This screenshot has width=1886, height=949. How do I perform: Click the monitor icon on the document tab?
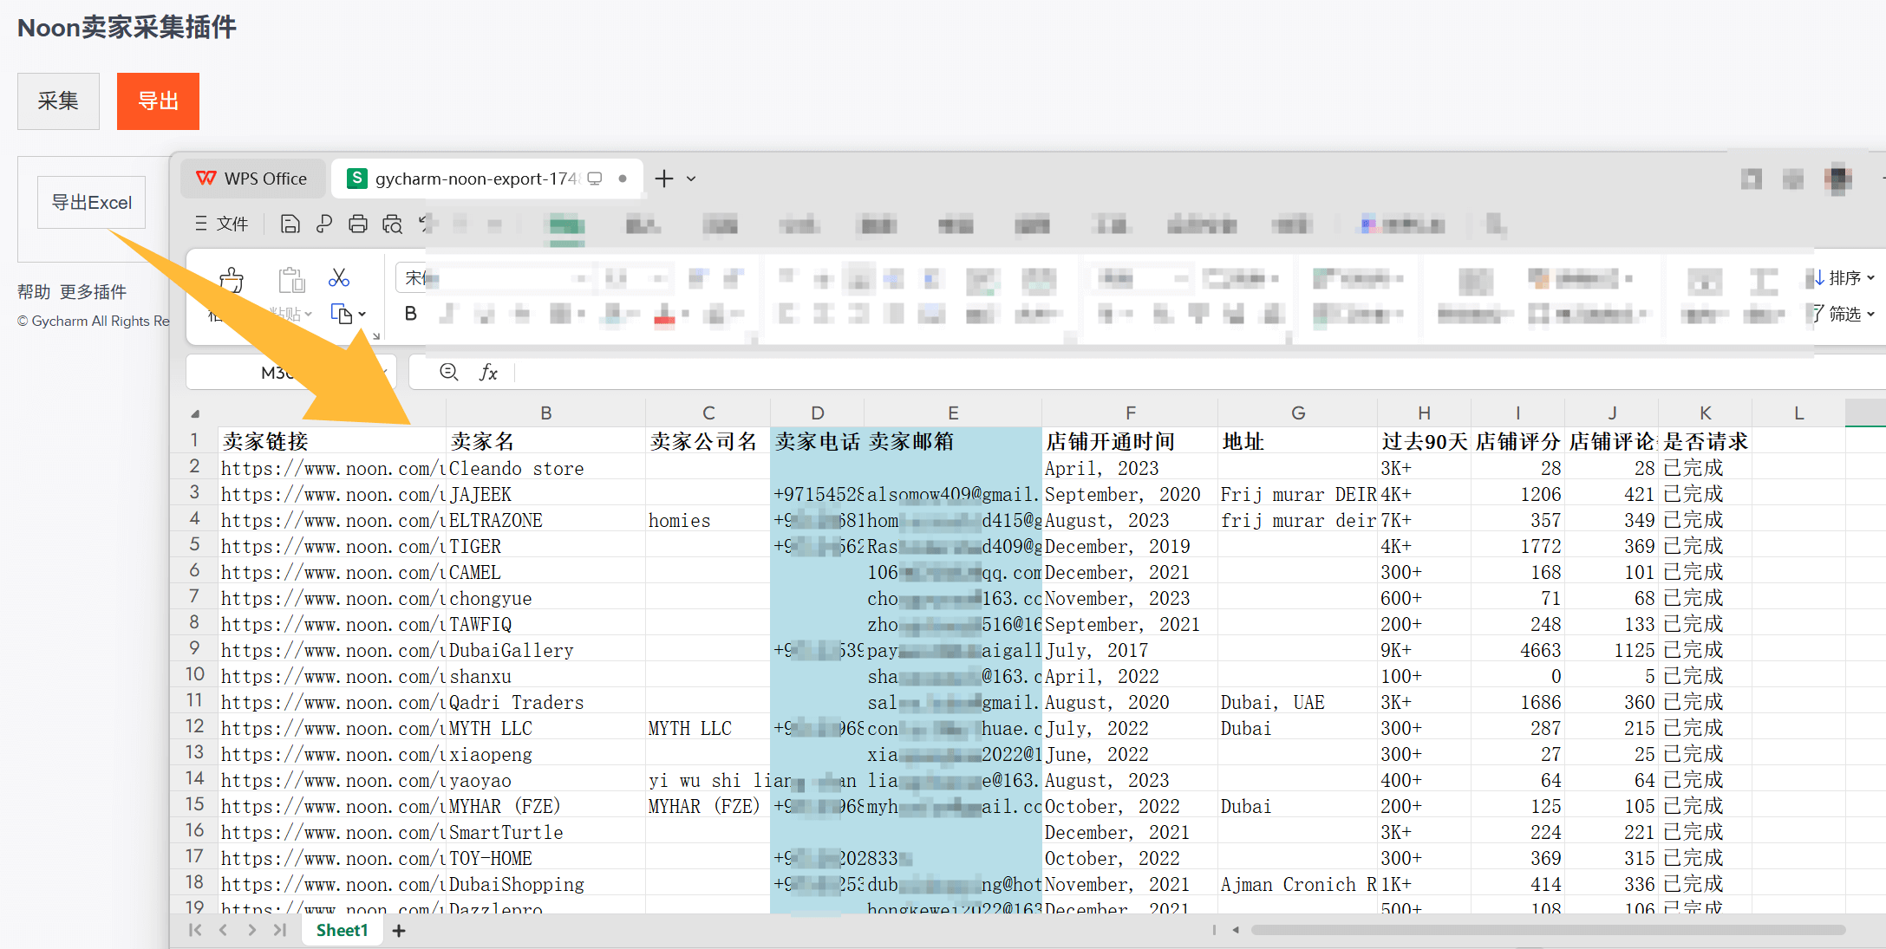pos(595,179)
